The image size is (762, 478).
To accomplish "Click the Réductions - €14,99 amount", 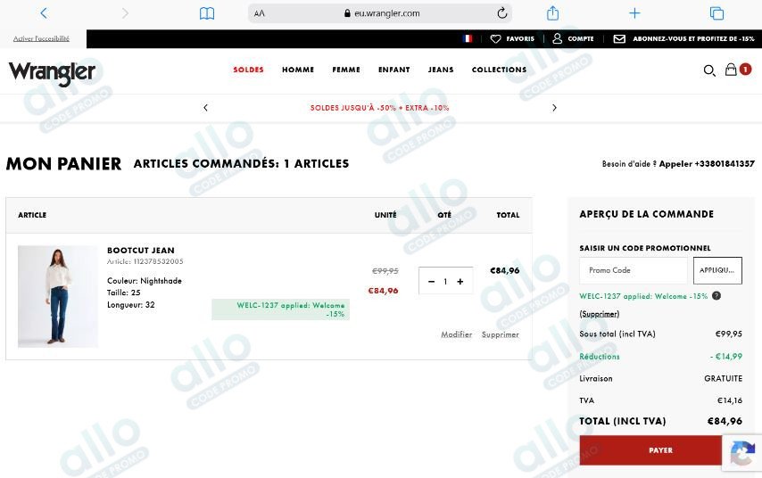I will click(726, 356).
